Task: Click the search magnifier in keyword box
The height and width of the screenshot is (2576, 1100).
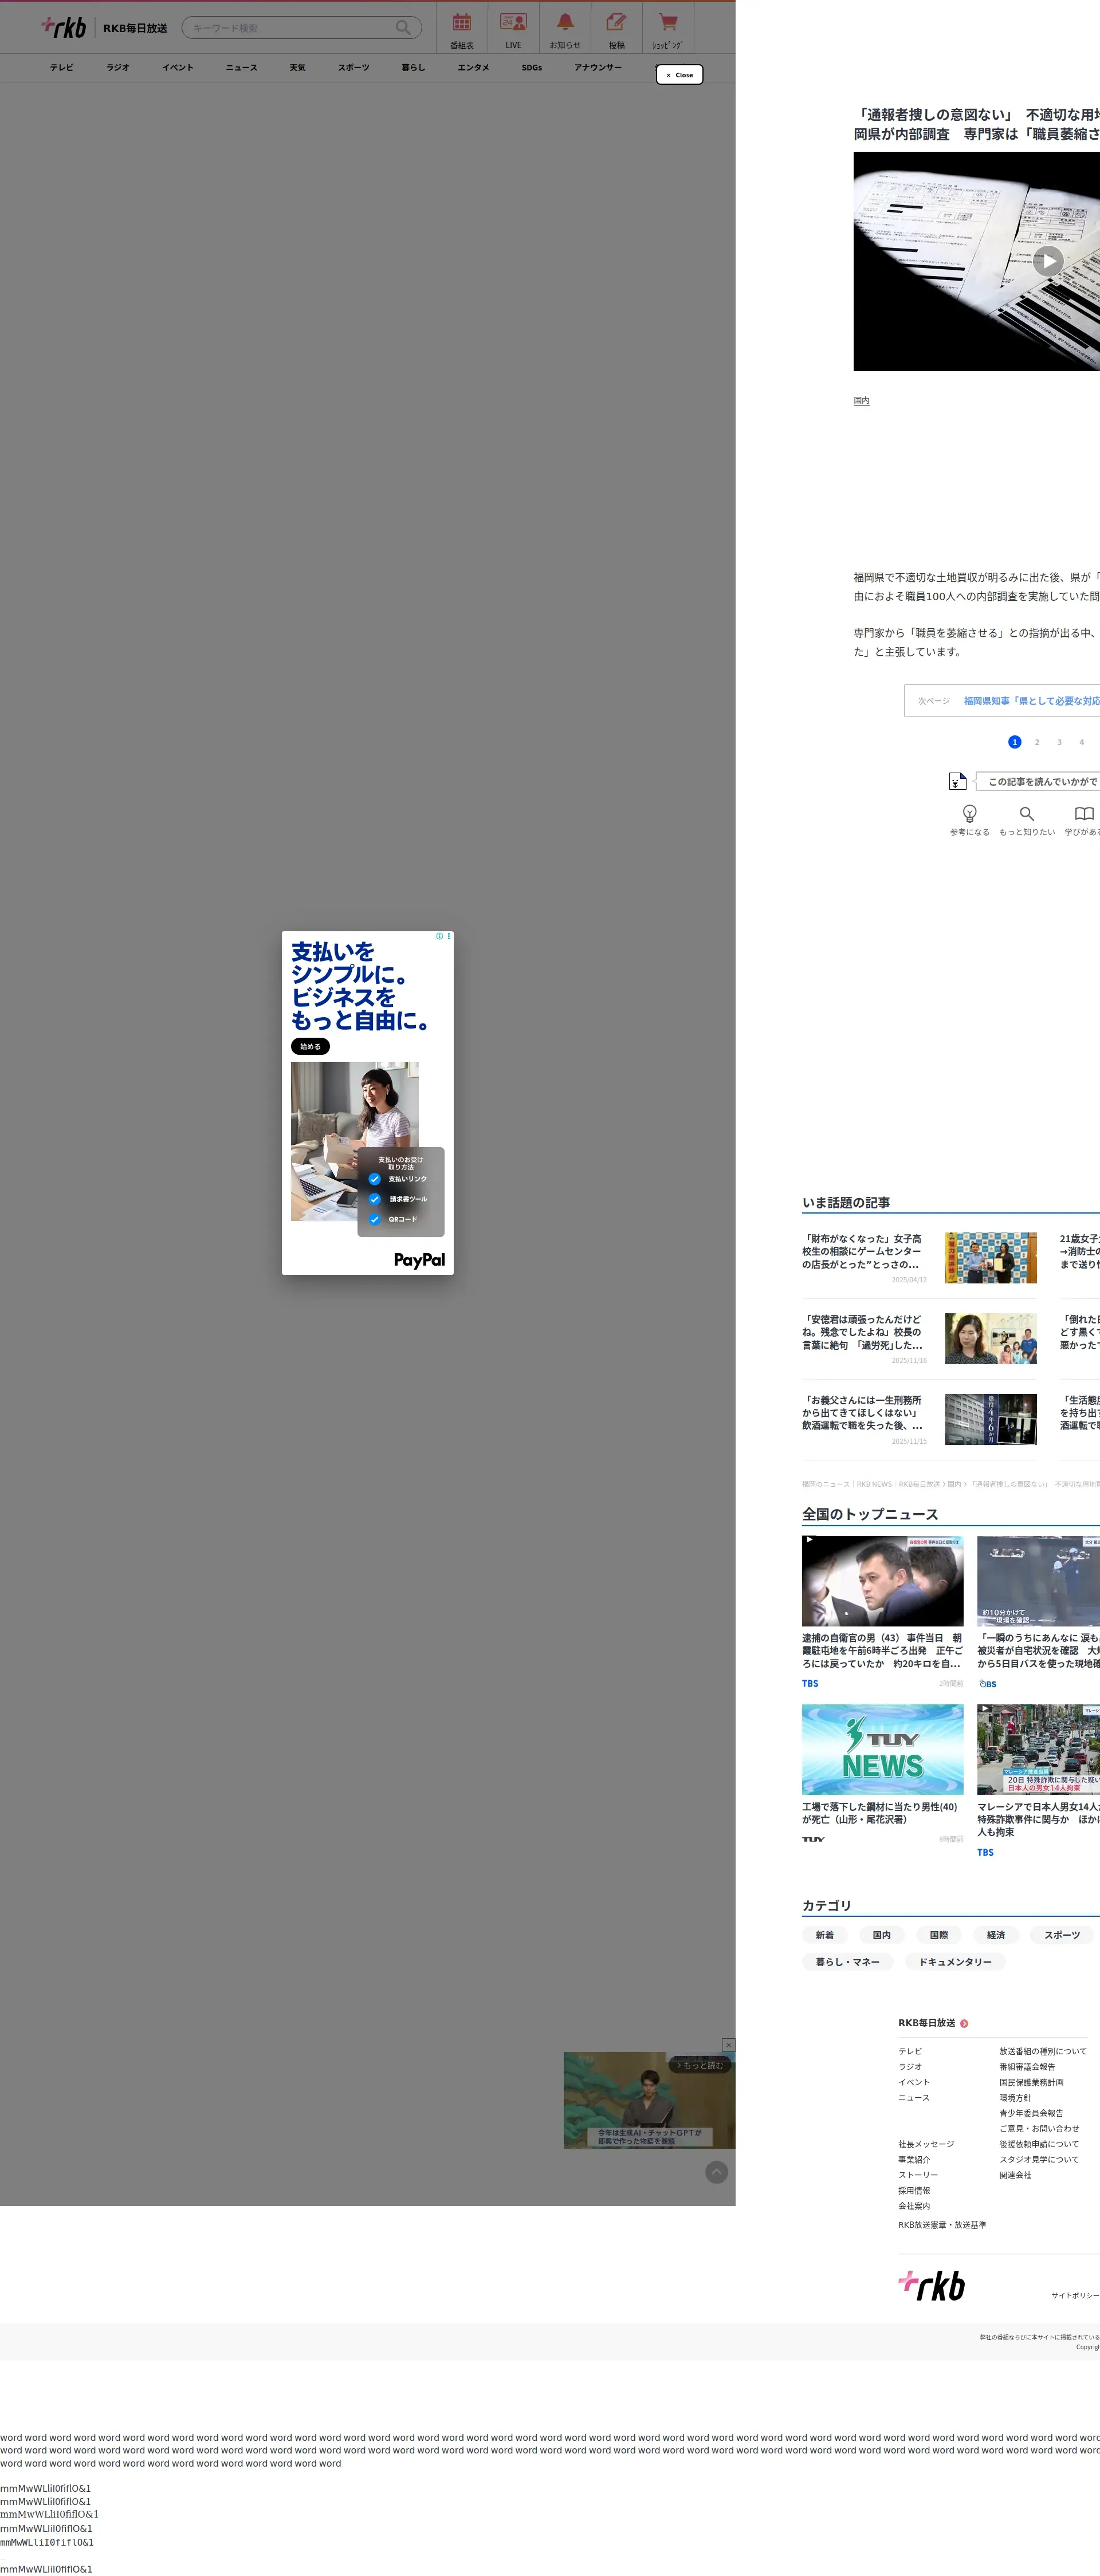Action: click(403, 28)
